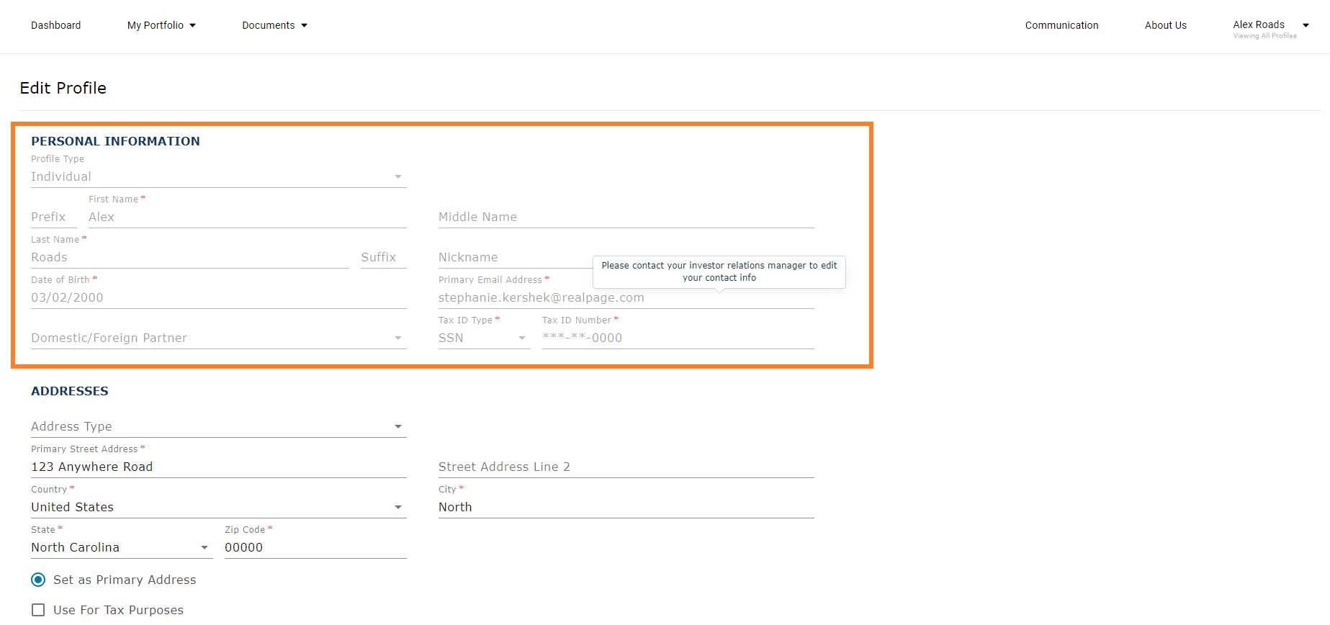Select the Set as Primary Address radio button
This screenshot has width=1330, height=625.
coord(38,580)
